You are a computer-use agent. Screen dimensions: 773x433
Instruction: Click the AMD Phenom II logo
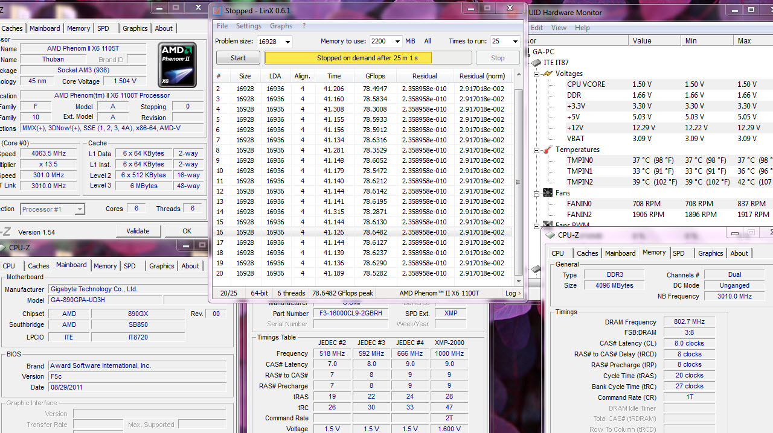click(x=177, y=65)
